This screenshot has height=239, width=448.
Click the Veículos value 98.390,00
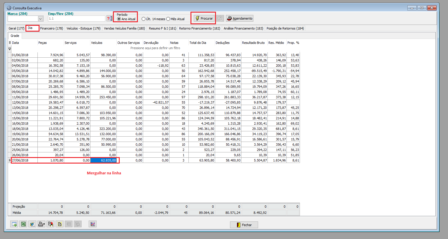[103, 55]
